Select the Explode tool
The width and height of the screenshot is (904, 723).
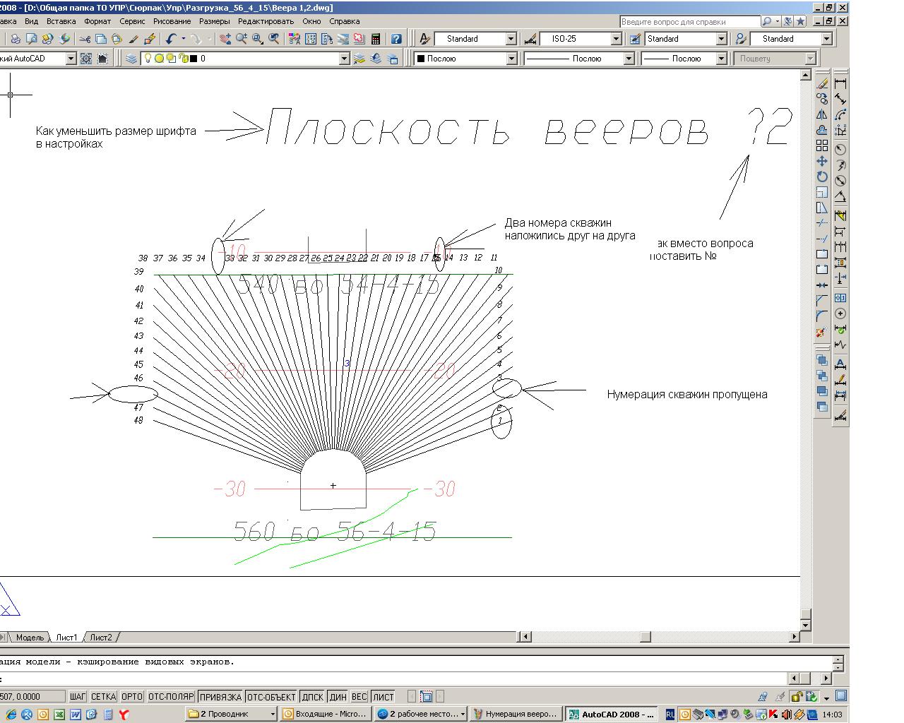pos(822,332)
